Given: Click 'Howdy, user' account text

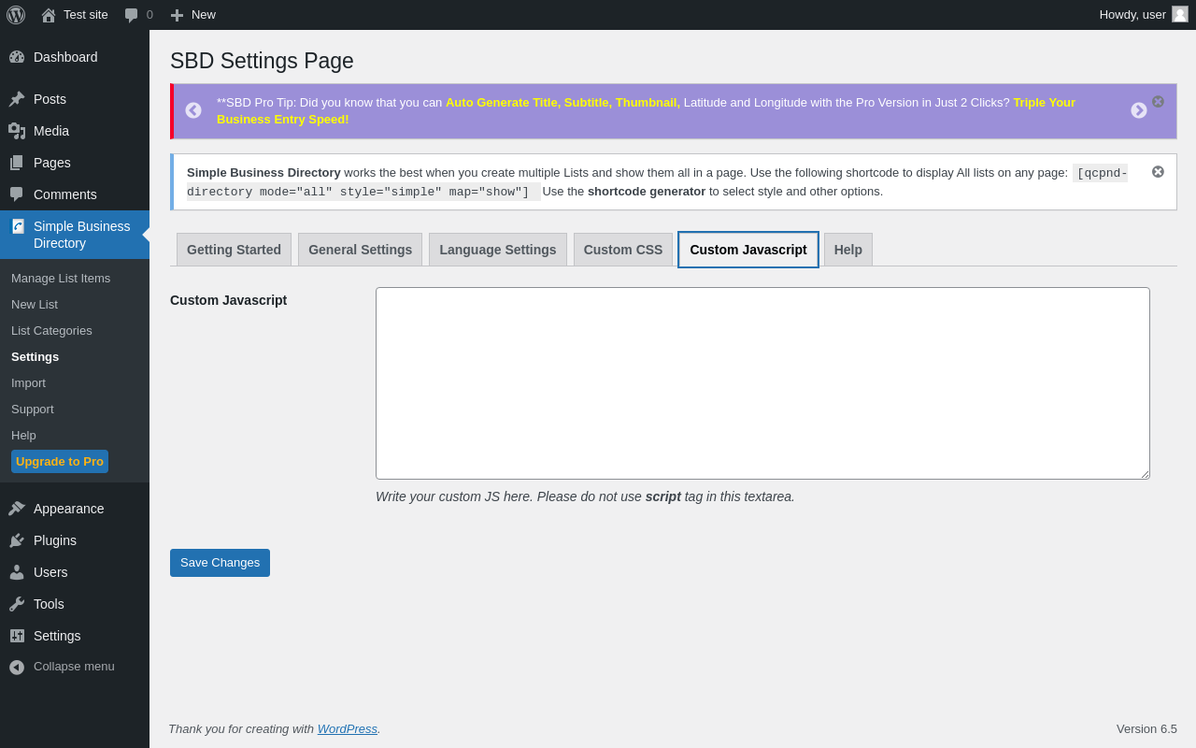Looking at the screenshot, I should tap(1132, 15).
